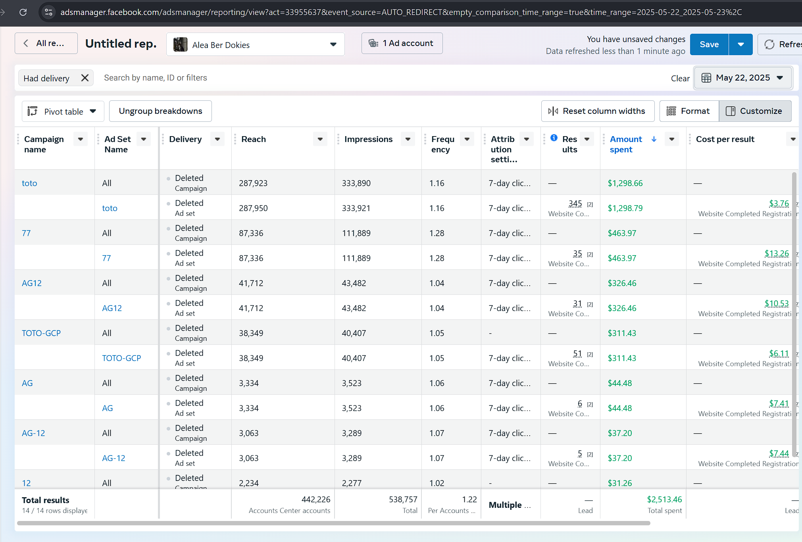Toggle the Customize panel
Viewport: 802px width, 542px height.
point(755,111)
